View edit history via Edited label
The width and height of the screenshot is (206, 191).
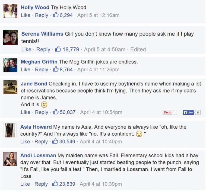click(x=138, y=49)
